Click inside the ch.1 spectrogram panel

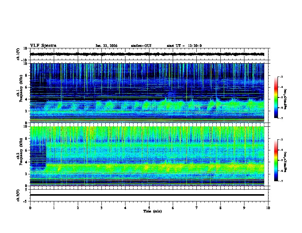click(147, 93)
